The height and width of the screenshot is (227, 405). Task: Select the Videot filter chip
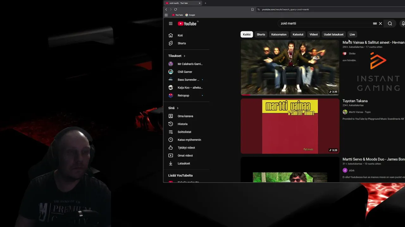click(314, 34)
